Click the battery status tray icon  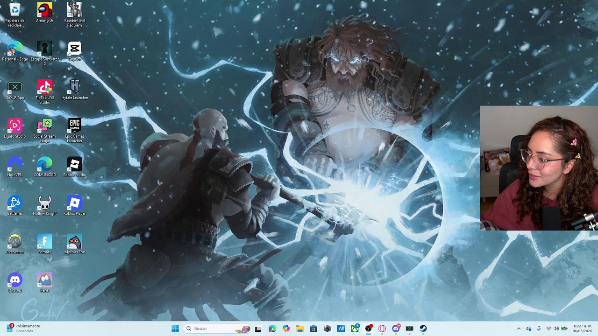pyautogui.click(x=564, y=329)
